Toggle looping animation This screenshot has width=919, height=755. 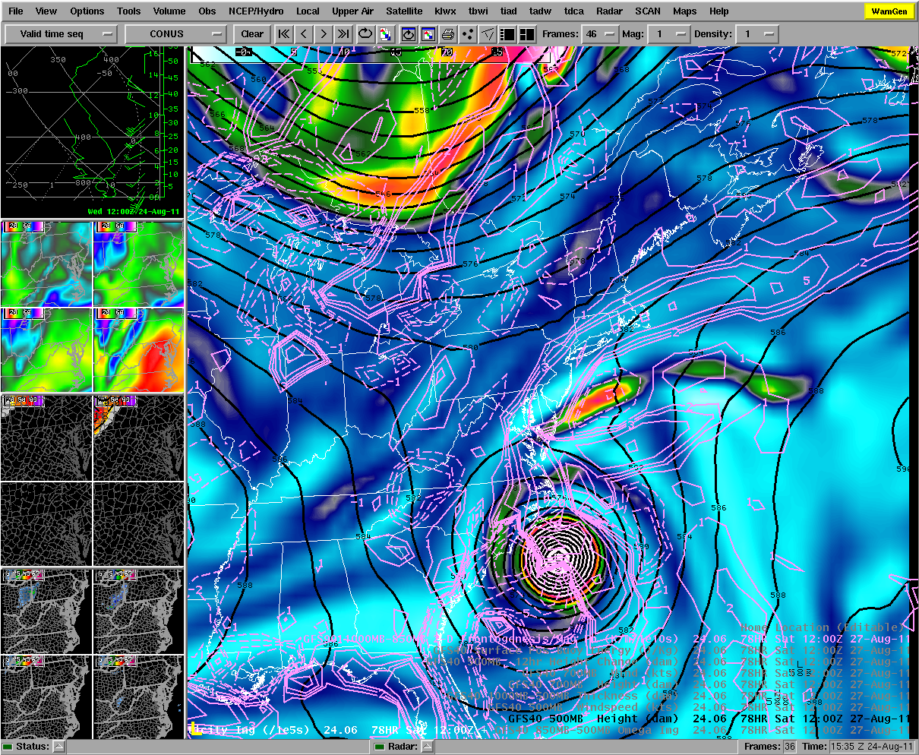click(x=365, y=34)
